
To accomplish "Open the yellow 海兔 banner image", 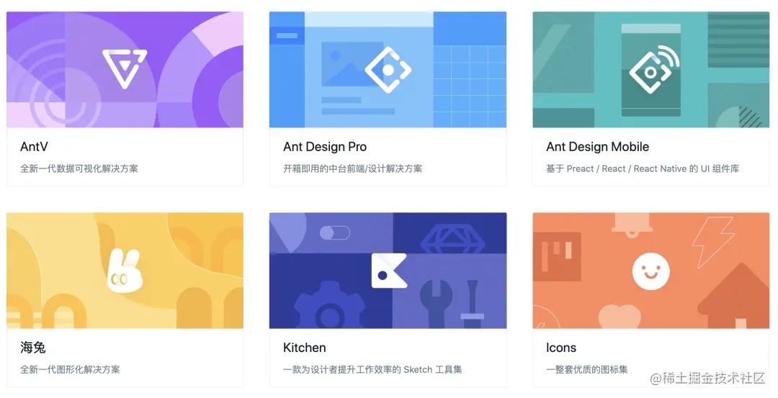I will pos(125,271).
